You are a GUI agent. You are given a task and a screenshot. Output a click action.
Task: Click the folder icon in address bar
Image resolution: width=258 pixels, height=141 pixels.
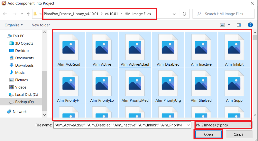pyautogui.click(x=35, y=14)
